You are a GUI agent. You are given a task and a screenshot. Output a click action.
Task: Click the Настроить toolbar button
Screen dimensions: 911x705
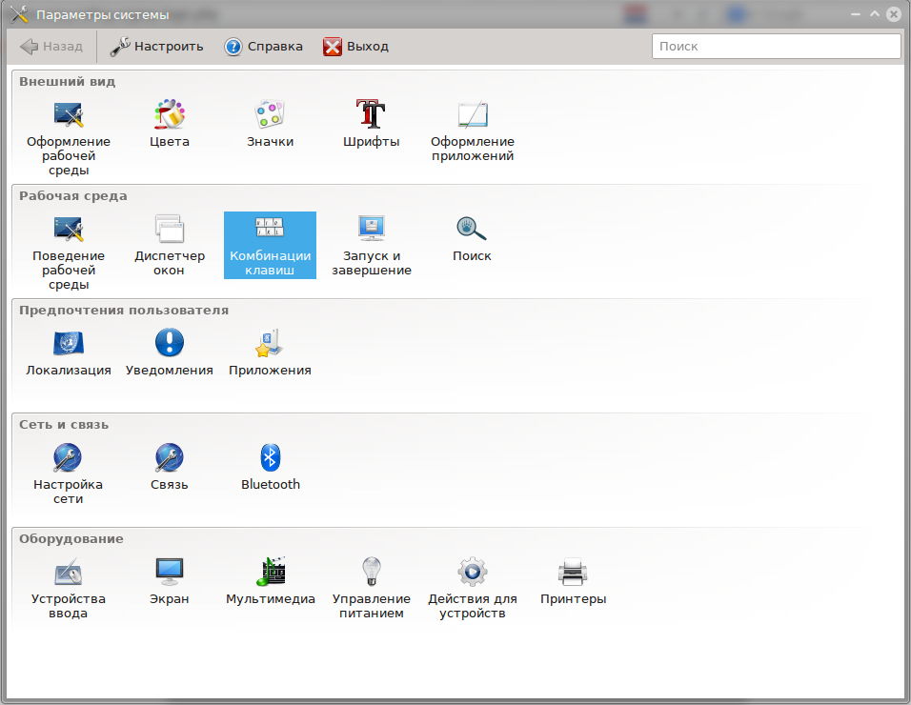[x=156, y=45]
